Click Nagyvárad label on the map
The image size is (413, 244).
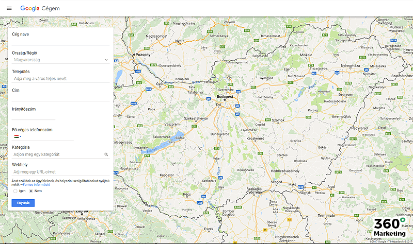[359, 128]
